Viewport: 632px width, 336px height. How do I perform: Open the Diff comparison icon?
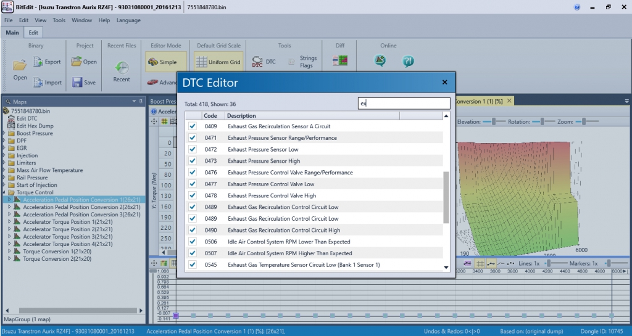[x=340, y=61]
